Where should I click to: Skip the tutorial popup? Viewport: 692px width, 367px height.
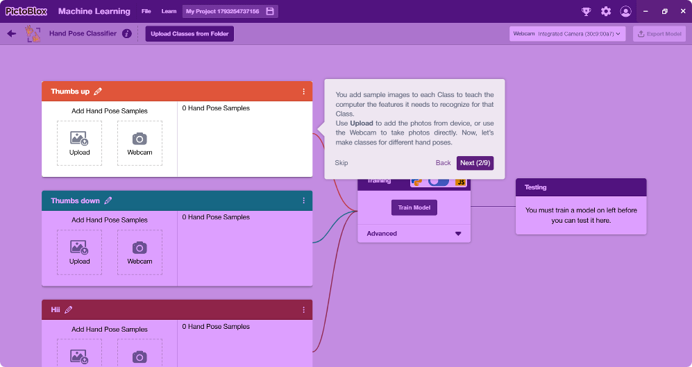341,163
